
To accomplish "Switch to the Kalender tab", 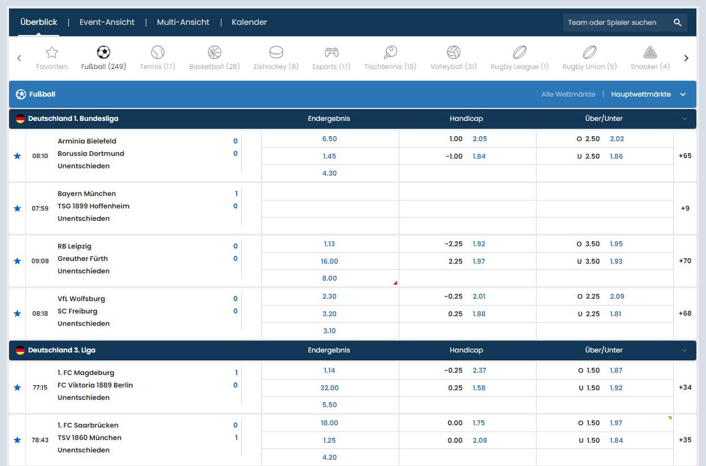I will [249, 22].
